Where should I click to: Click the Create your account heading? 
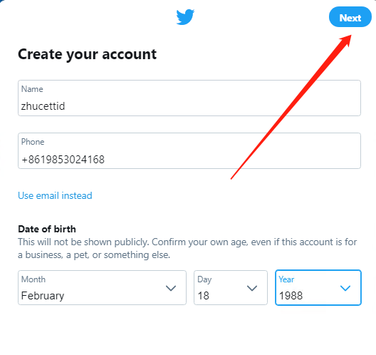pos(88,54)
